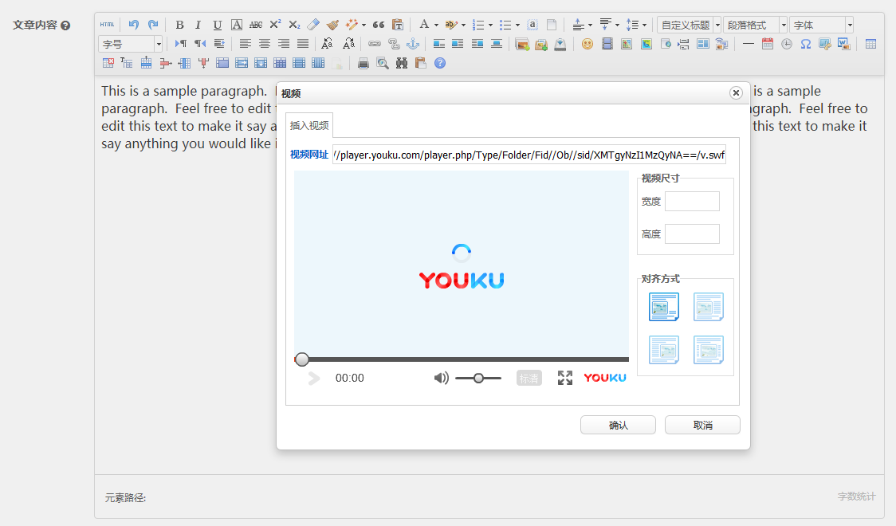Click the undo arrow icon
Viewport: 896px width, 526px height.
[134, 25]
